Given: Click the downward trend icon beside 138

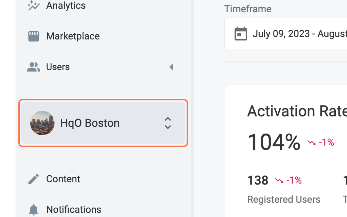Looking at the screenshot, I should tap(279, 181).
